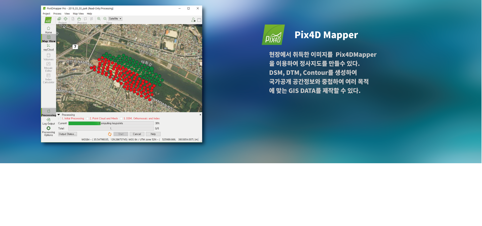Close the Processing panel with the x
This screenshot has height=226, width=482.
(200, 115)
